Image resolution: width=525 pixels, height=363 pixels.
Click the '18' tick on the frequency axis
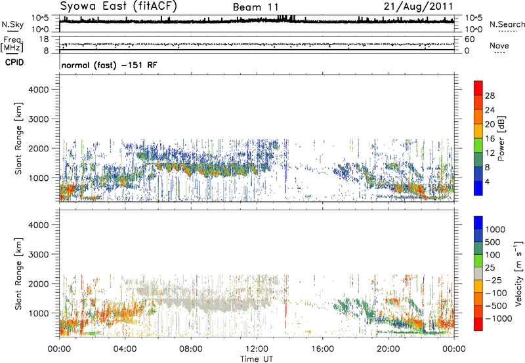coord(44,39)
